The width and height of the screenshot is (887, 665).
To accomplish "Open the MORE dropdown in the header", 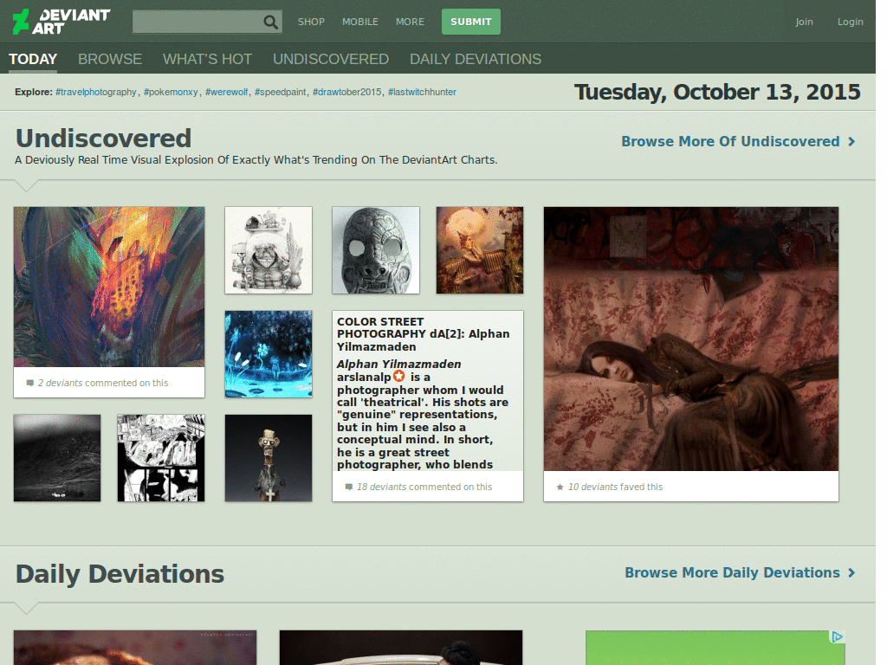I will pyautogui.click(x=410, y=22).
